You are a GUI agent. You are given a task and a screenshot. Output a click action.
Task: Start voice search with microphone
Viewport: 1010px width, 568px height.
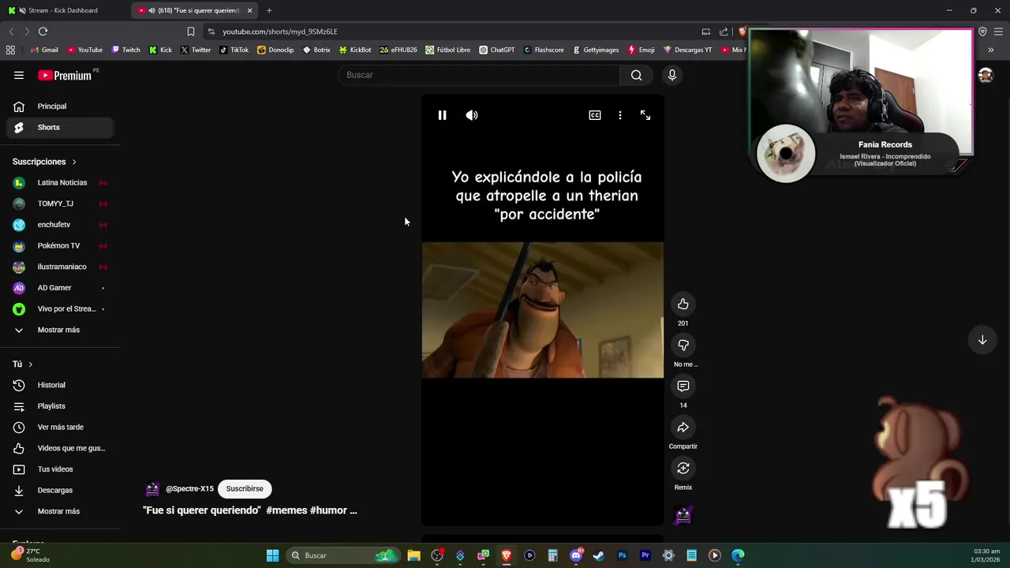[x=672, y=75]
